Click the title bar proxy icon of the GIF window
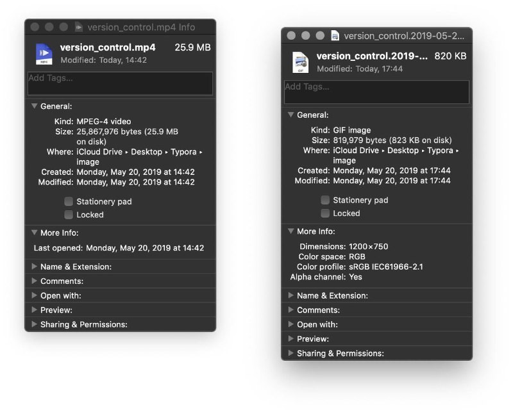This screenshot has width=513, height=414. coord(335,36)
